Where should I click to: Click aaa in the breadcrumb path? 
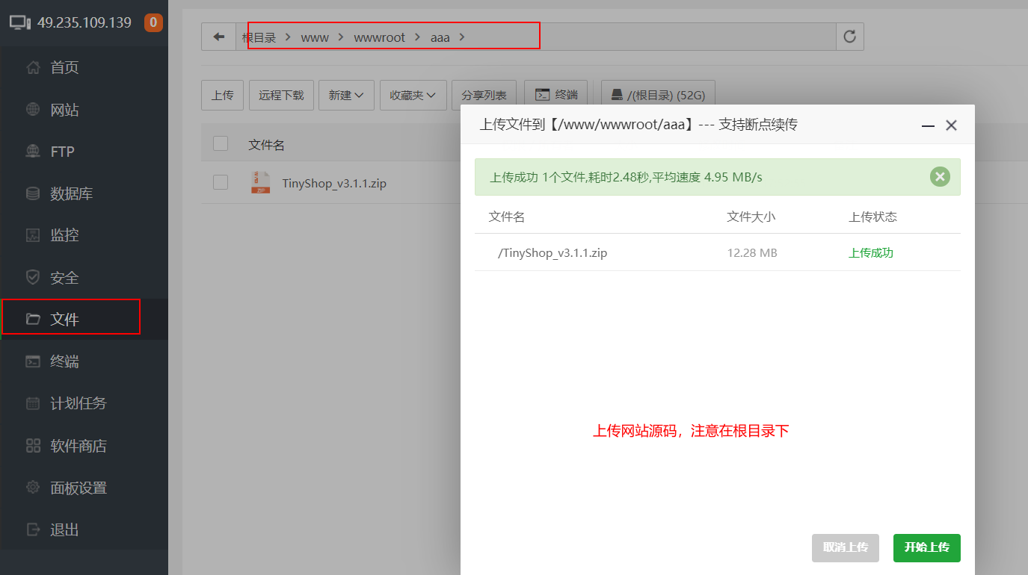(x=440, y=37)
